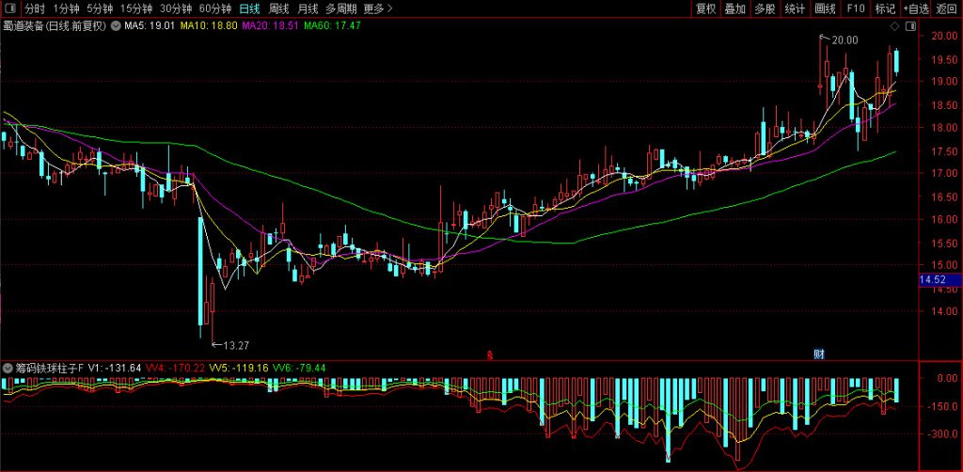Click the 叠加 overlay button
This screenshot has width=963, height=472.
click(x=735, y=8)
